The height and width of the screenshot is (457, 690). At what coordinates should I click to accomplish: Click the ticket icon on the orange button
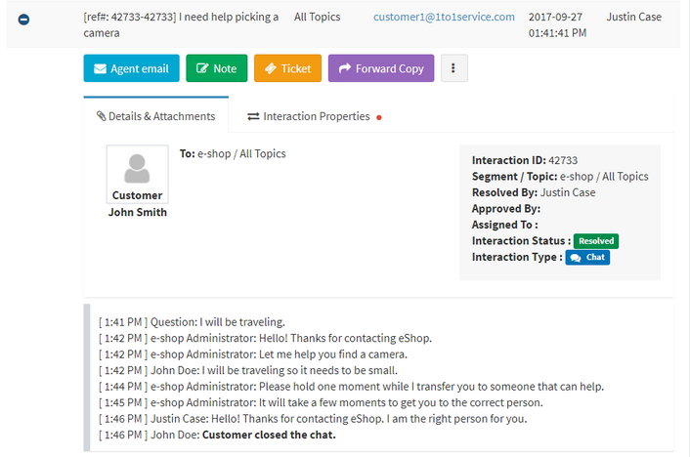[270, 68]
